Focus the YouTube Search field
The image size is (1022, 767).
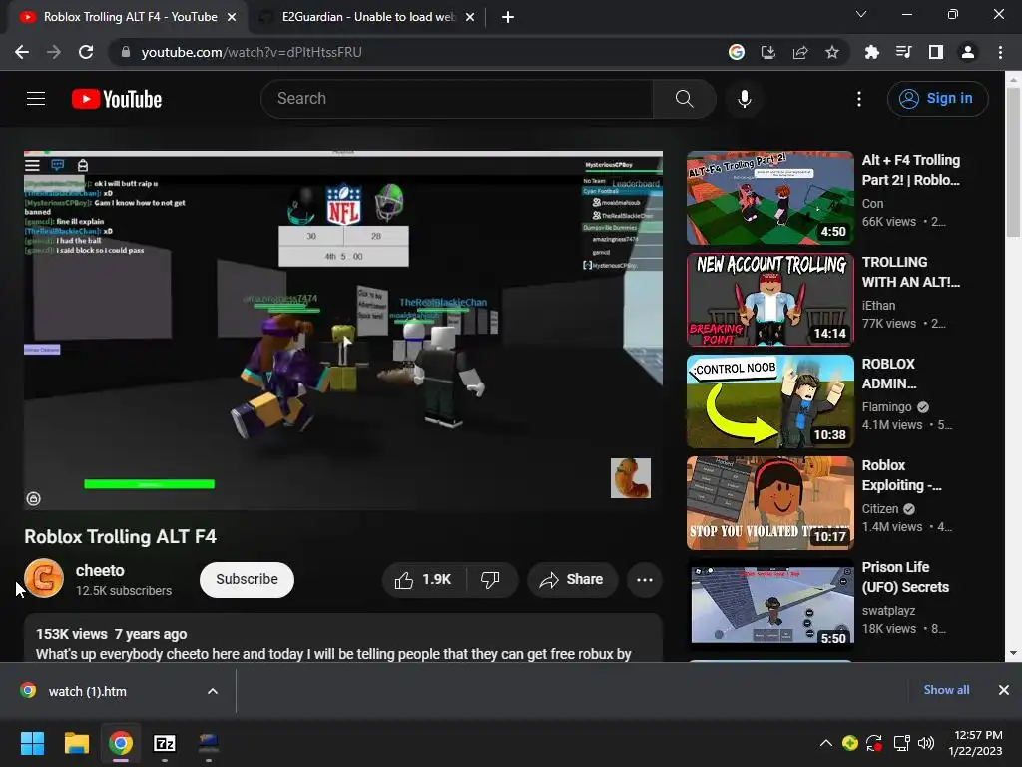click(x=456, y=99)
